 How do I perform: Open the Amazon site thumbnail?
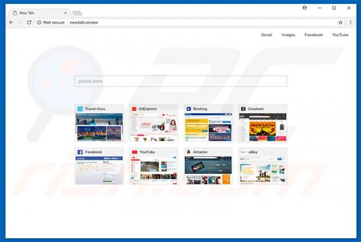pyautogui.click(x=208, y=171)
